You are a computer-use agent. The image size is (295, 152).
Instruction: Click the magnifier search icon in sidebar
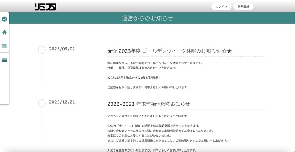click(4, 19)
